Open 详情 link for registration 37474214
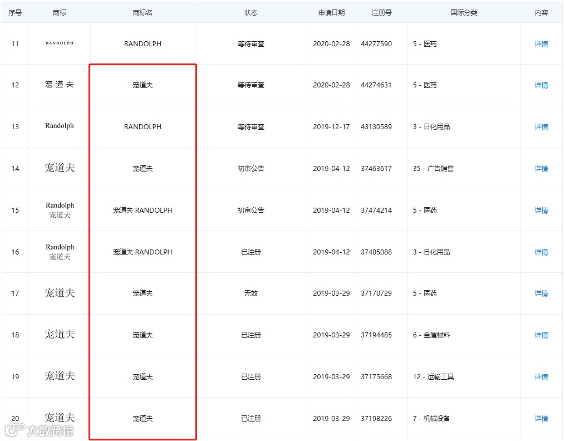 (541, 210)
